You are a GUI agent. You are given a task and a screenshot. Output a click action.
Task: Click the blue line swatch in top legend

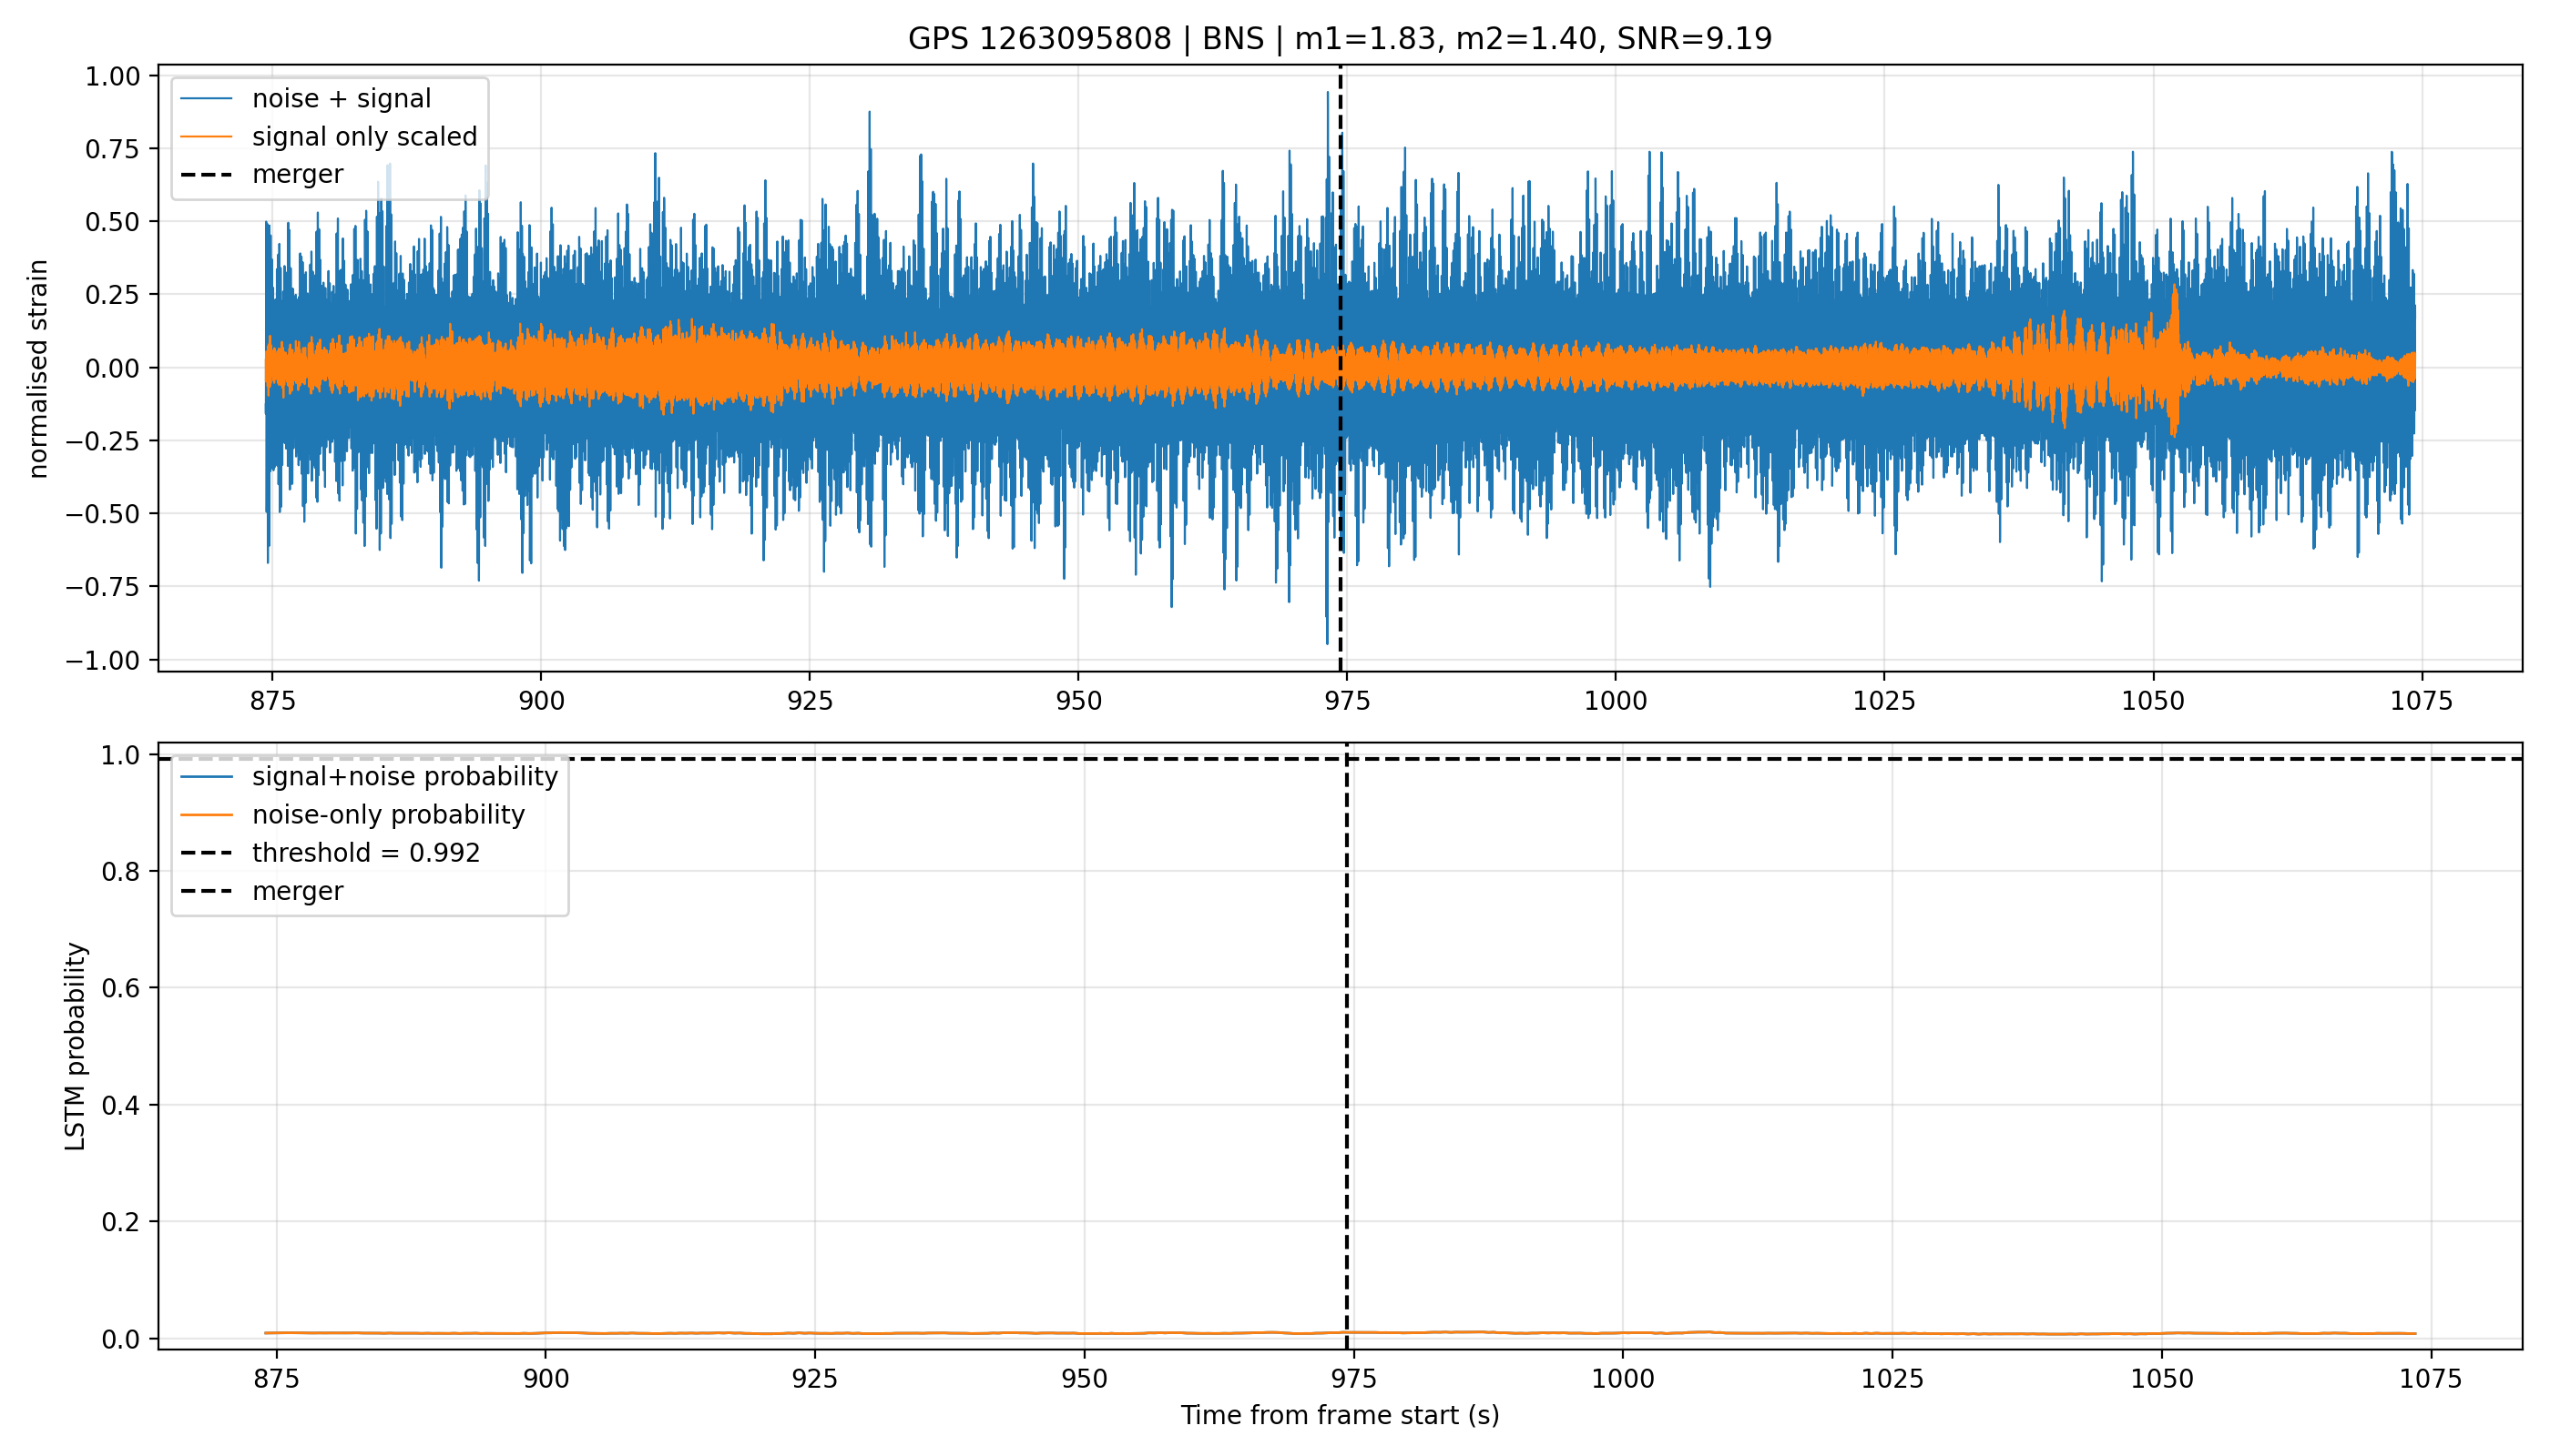(x=207, y=99)
